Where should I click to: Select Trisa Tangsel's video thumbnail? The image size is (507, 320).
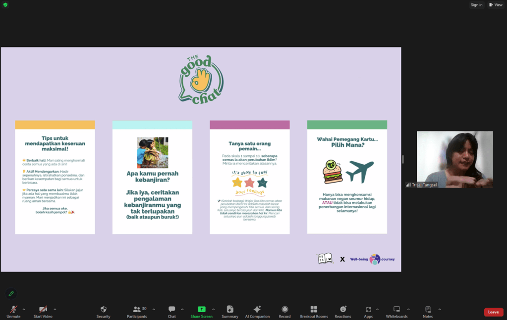point(454,159)
